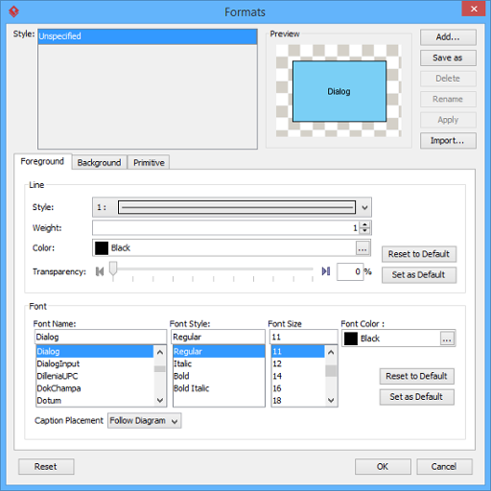Jump transparency slider to its maximum
This screenshot has width=491, height=491.
coord(326,271)
